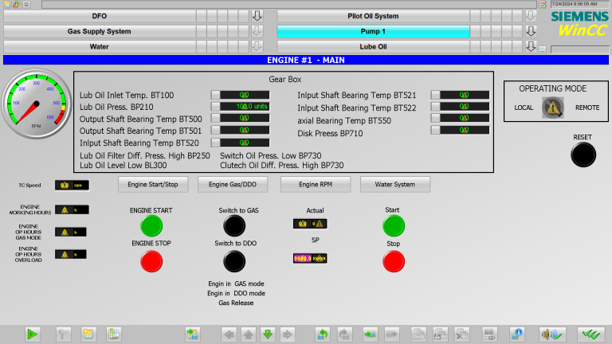
Task: Click the Operating Mode Local/Remote selector icon
Action: pos(551,107)
